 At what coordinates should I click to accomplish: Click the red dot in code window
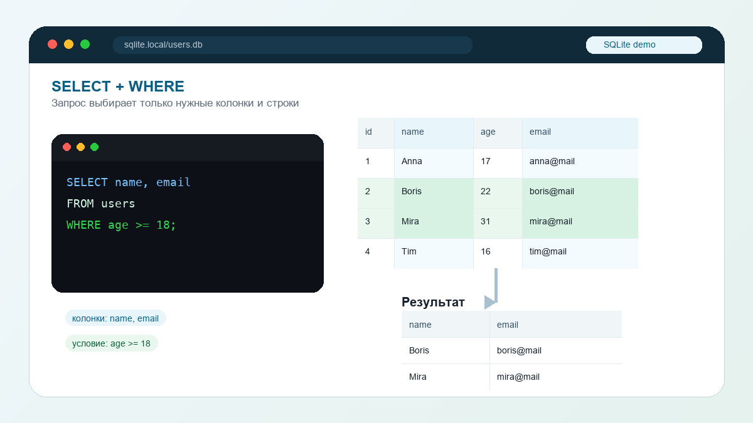point(67,147)
